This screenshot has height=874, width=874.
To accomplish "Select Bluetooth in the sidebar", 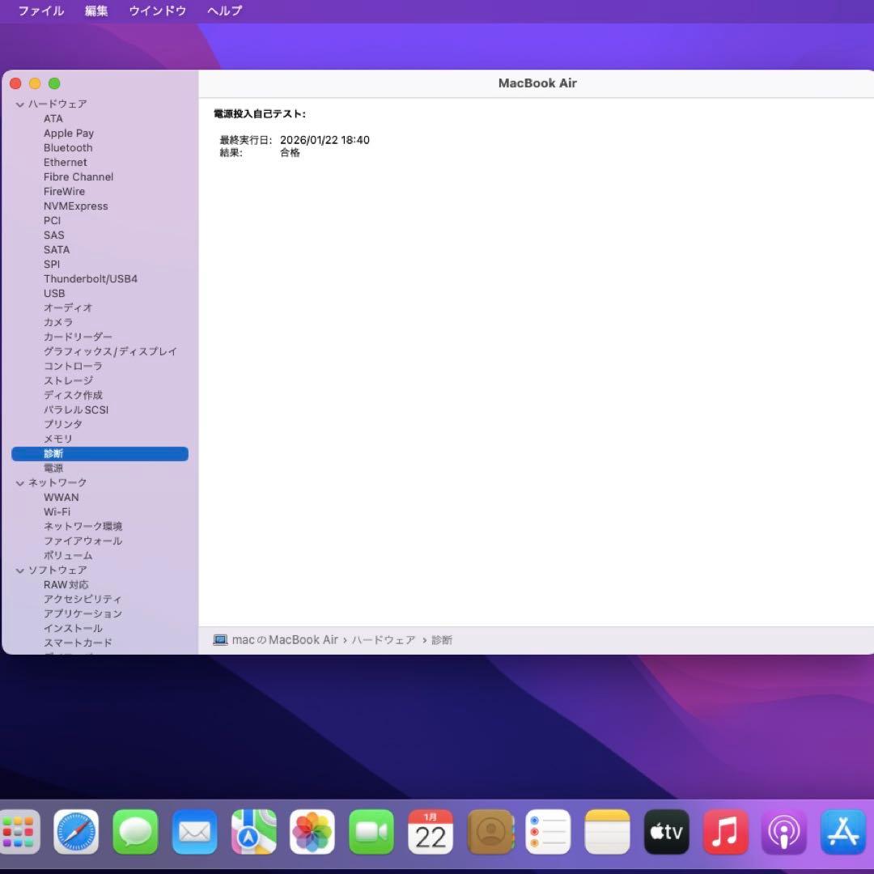I will pyautogui.click(x=68, y=147).
